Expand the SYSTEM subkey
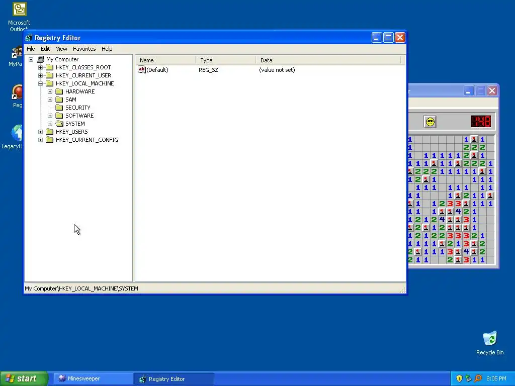Viewport: 515px width, 386px height. [50, 124]
